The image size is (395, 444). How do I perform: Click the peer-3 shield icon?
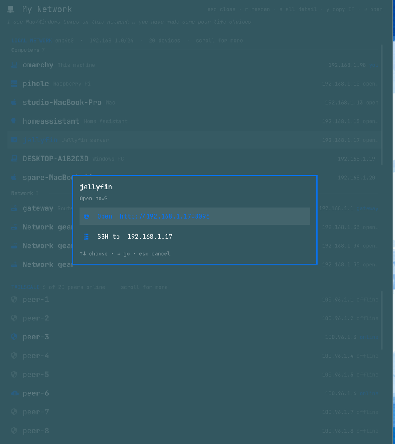point(14,337)
